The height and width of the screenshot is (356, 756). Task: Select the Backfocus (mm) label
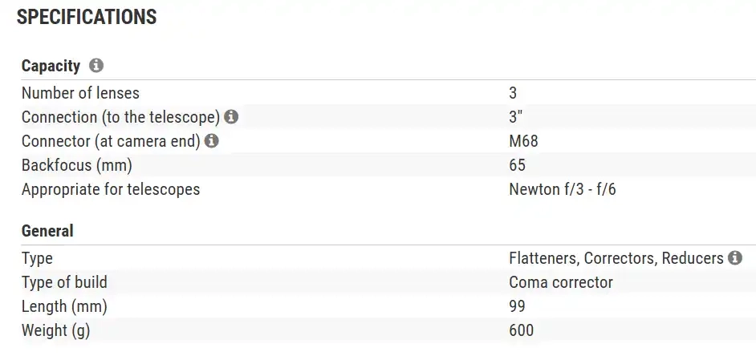tap(76, 165)
